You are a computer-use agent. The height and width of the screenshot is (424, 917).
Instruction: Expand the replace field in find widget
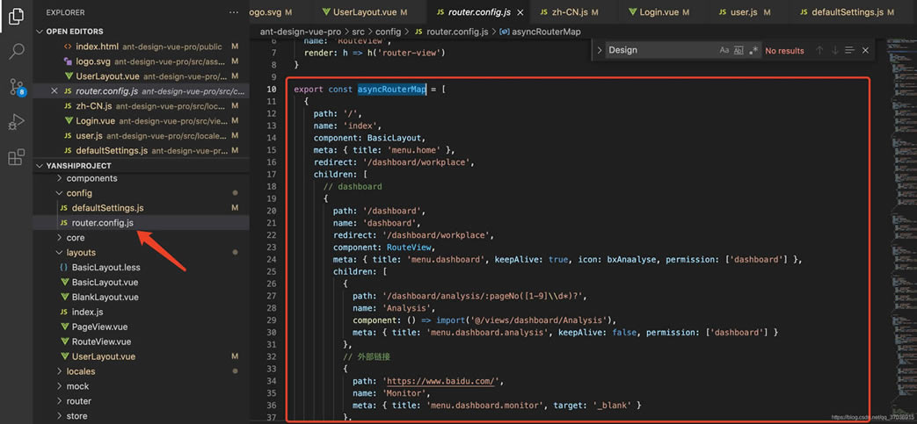pos(599,50)
